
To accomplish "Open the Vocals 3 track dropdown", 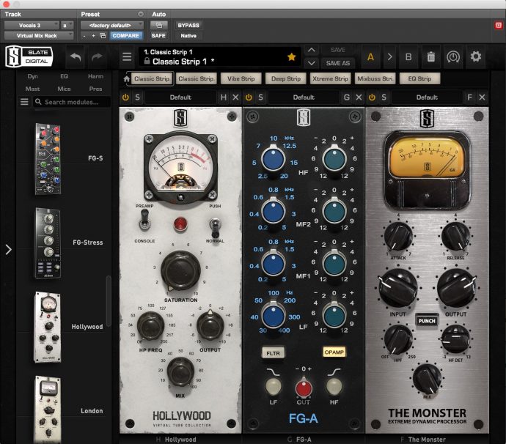I will click(x=32, y=25).
